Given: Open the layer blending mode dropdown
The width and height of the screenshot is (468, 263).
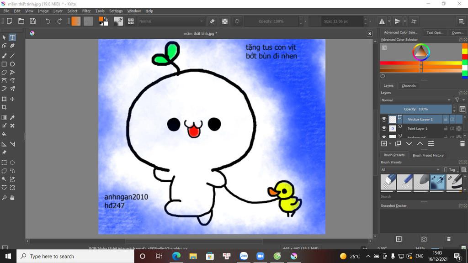Looking at the screenshot, I should [x=416, y=100].
